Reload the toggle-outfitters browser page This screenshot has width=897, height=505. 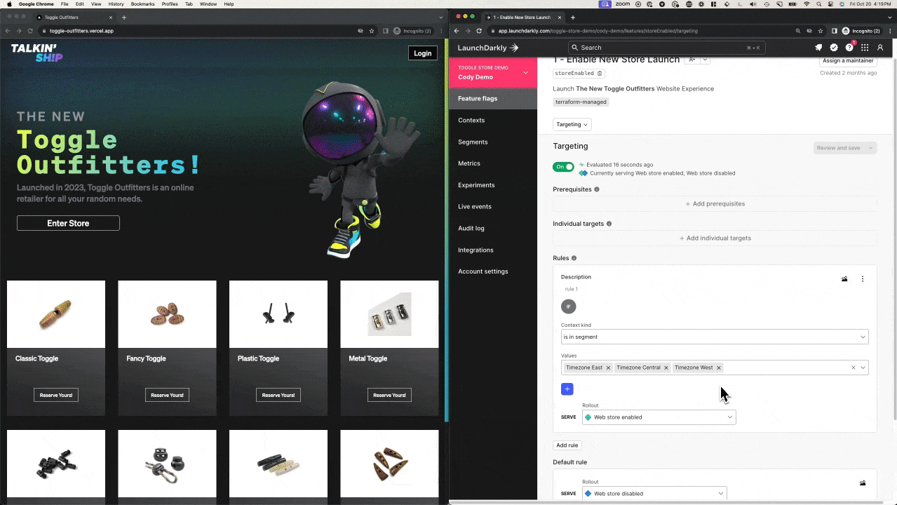click(30, 31)
